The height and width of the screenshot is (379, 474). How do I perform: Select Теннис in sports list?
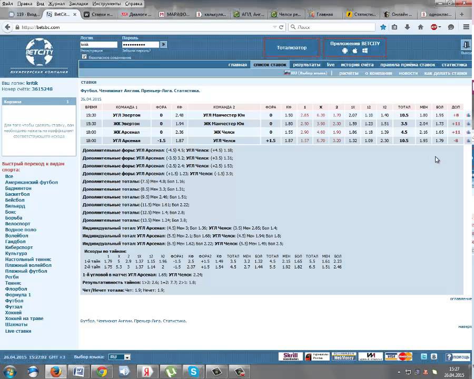[13, 283]
